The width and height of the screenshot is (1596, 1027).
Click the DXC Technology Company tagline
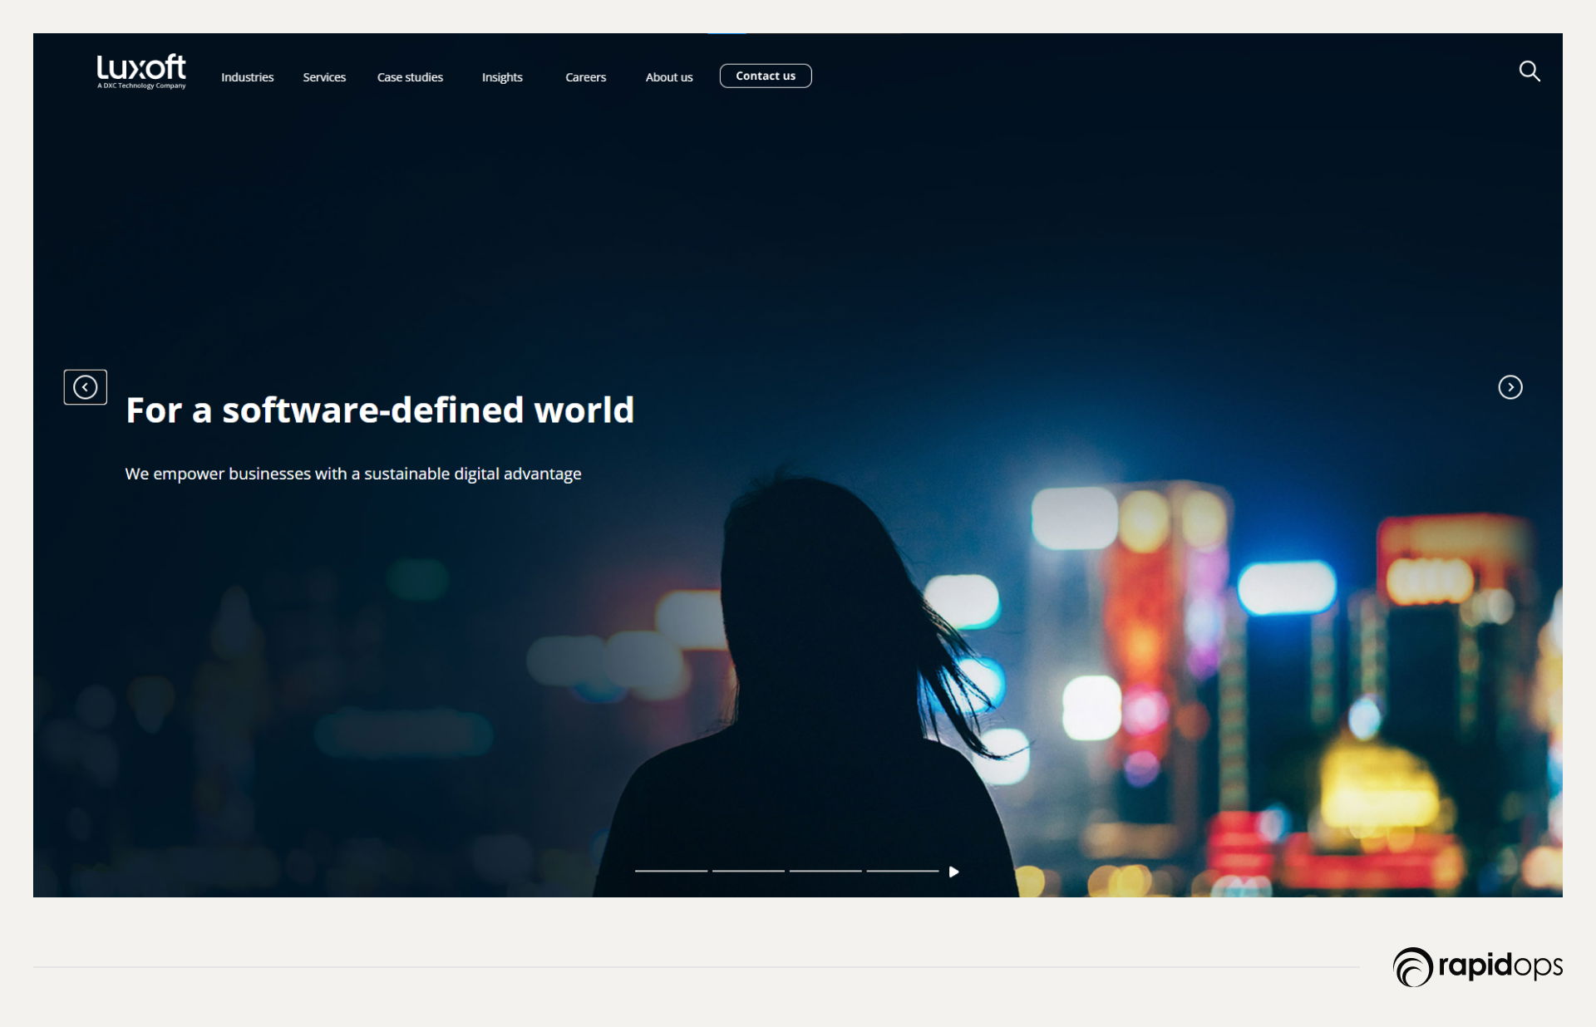click(x=141, y=86)
